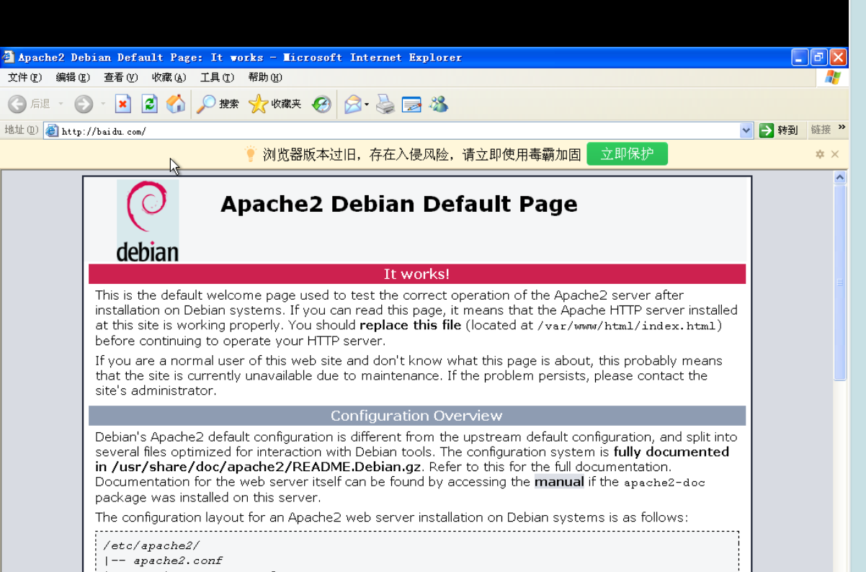This screenshot has width=866, height=572.
Task: Expand the Mail icon dropdown arrow
Action: tap(367, 104)
